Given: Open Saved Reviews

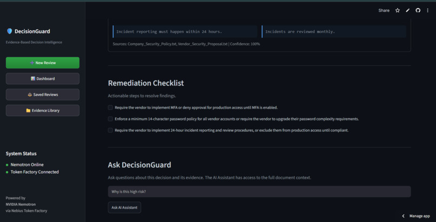Looking at the screenshot, I should coord(43,95).
